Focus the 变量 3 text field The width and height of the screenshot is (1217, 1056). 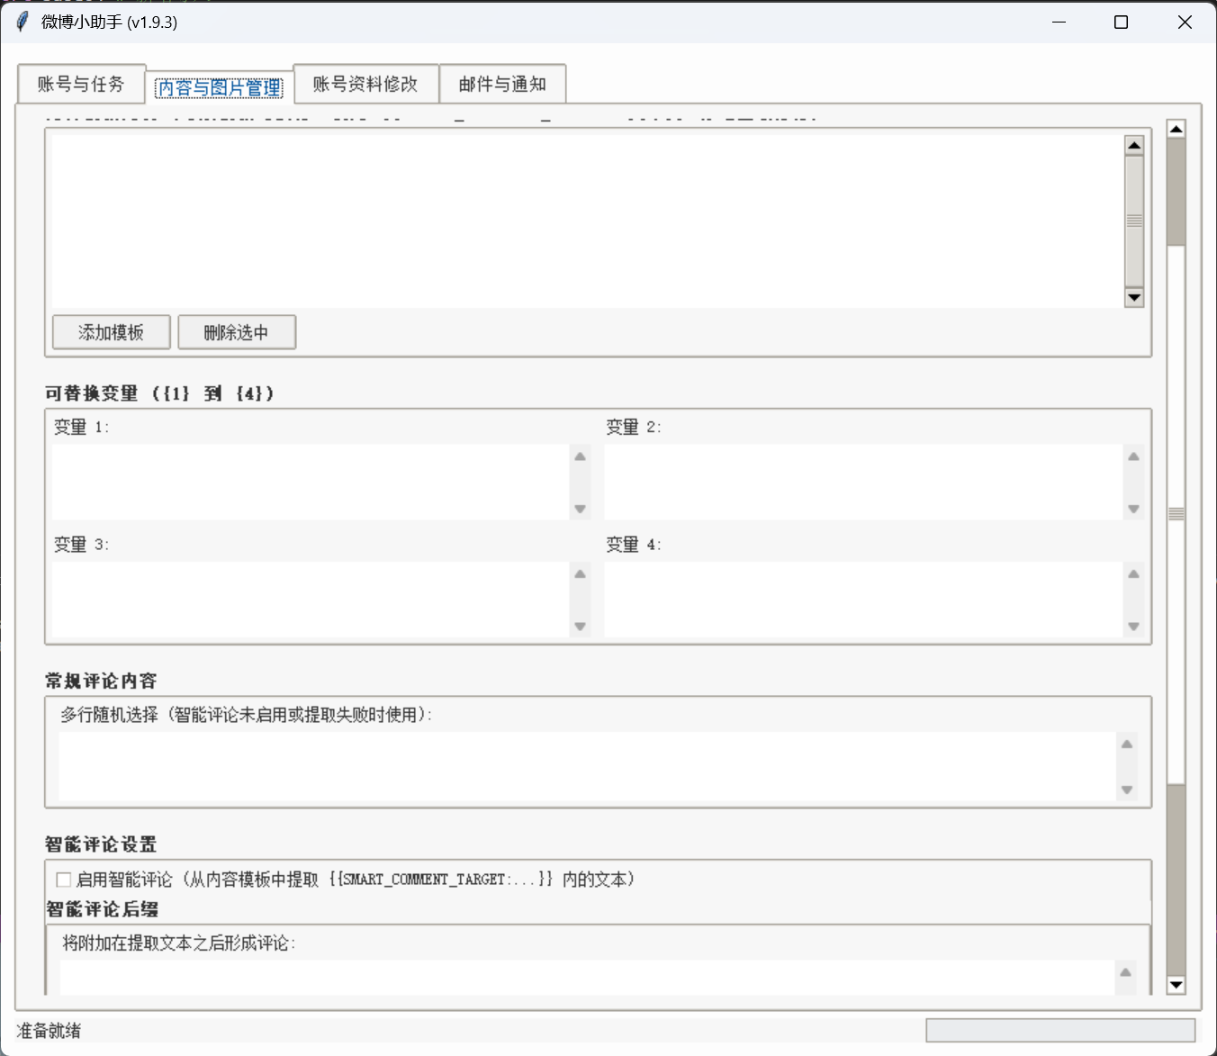point(311,600)
